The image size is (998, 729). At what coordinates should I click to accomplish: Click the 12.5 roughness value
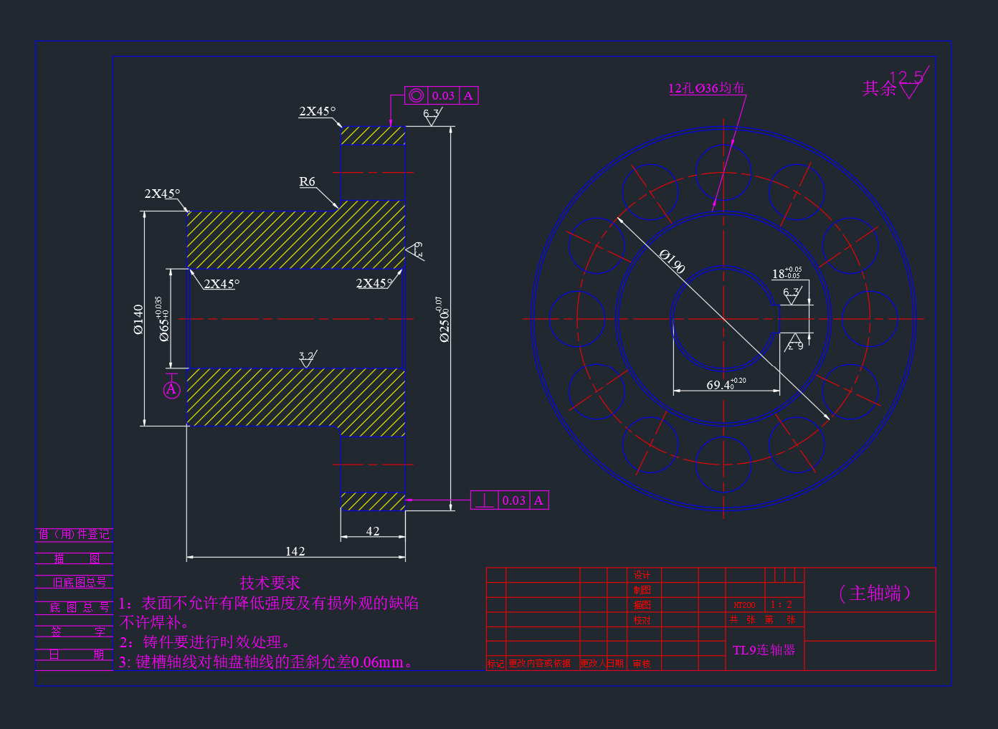(x=906, y=76)
